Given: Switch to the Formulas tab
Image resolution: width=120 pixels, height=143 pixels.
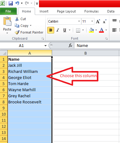Looking at the screenshot, I should [91, 11].
